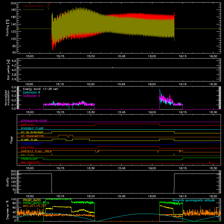224x224 pixels.
Task: Click the 'Normalized modulation' axis title
Action: (x=7, y=98)
